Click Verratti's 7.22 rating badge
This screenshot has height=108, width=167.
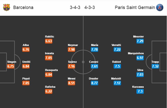point(117,49)
